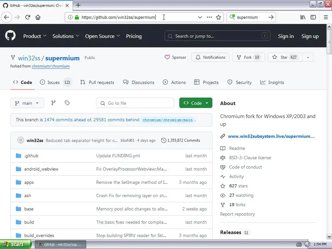332x249 pixels.
Task: Open the branches icon next to main
Action: point(53,103)
